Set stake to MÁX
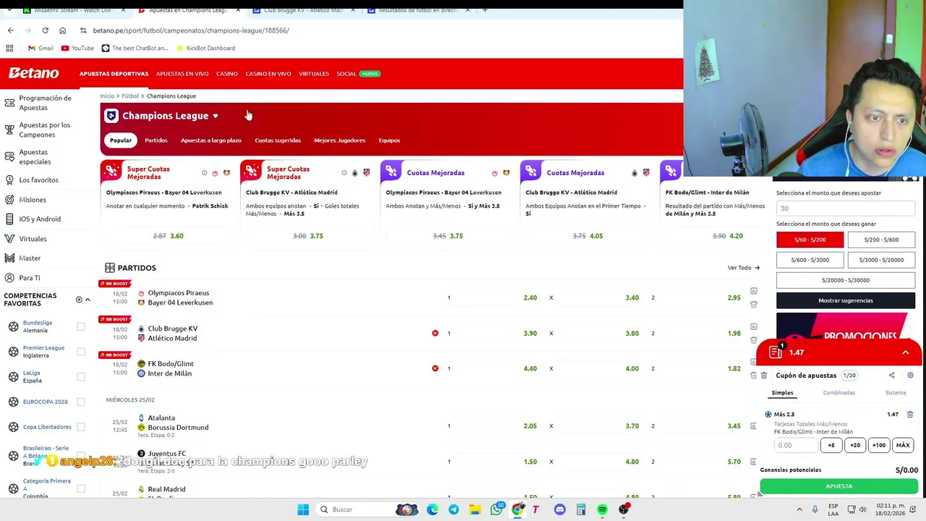The width and height of the screenshot is (926, 521). 903,445
